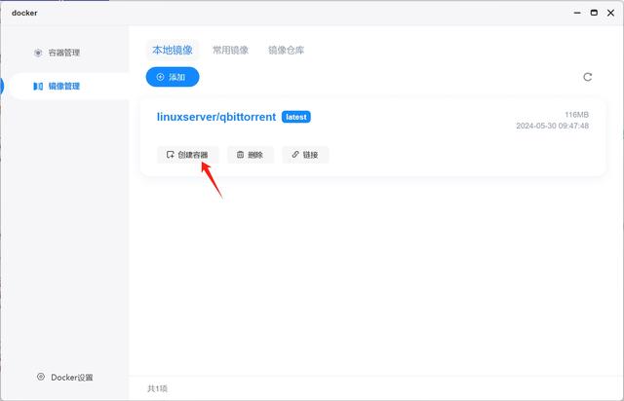Click 创建容器 for qbittorrent image

click(x=187, y=155)
